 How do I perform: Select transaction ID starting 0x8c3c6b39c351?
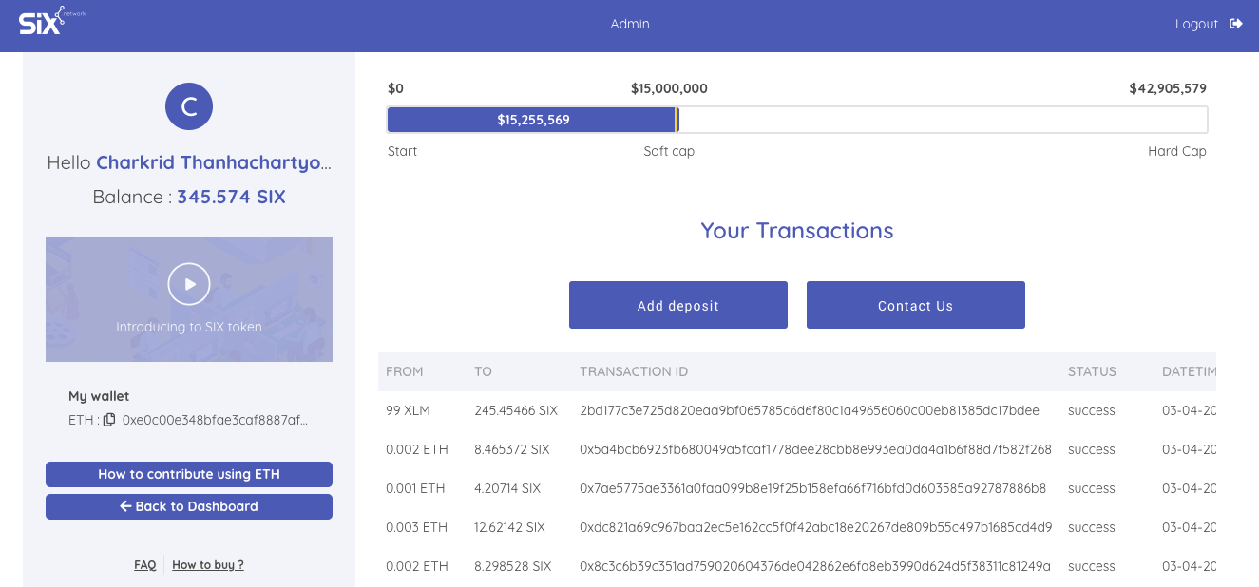tap(815, 566)
